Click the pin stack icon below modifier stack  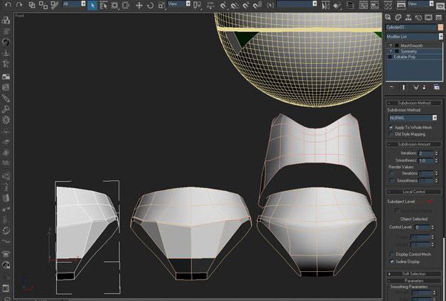(x=391, y=87)
